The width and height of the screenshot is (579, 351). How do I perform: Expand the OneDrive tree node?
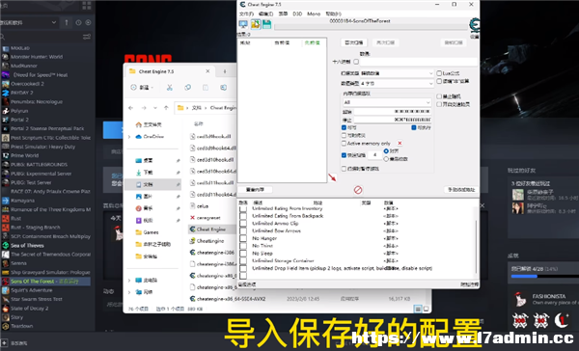[x=129, y=137]
